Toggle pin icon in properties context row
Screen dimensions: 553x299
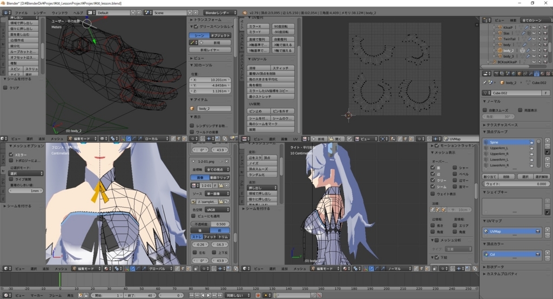click(484, 82)
